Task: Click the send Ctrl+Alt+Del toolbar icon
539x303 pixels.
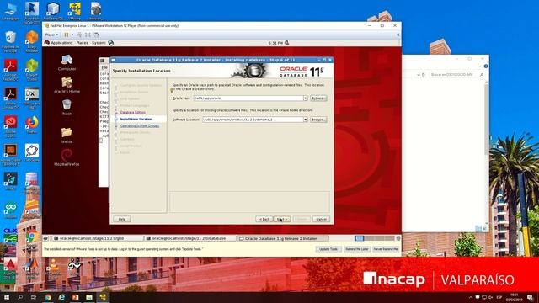Action: pyautogui.click(x=79, y=35)
